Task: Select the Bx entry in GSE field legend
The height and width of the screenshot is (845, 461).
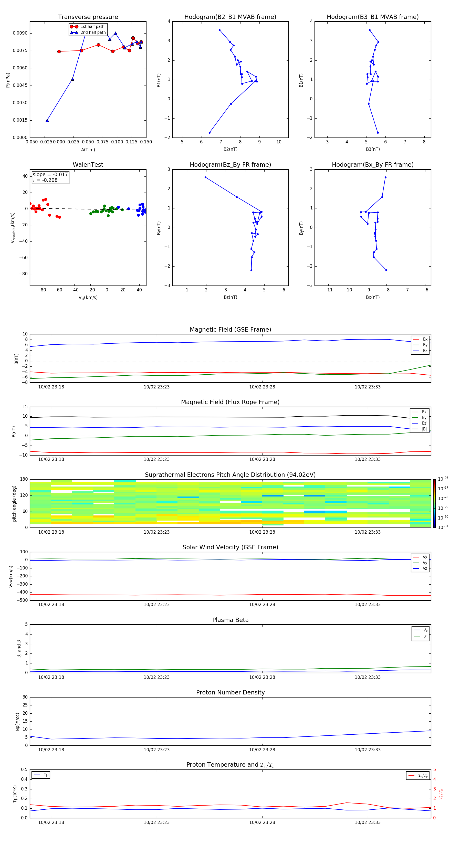Action: (x=420, y=340)
